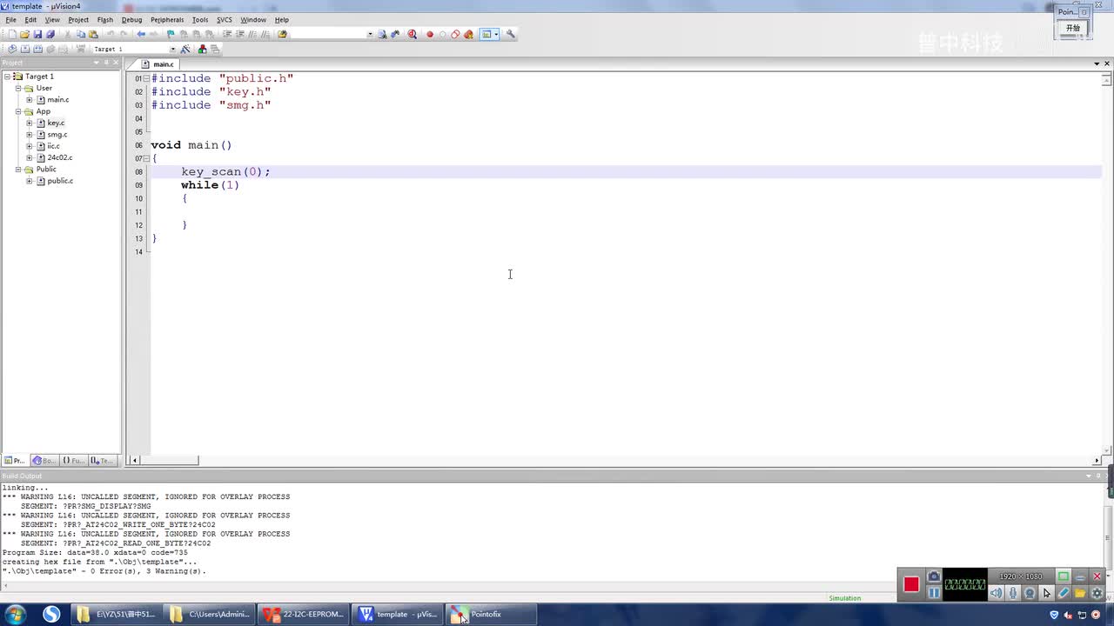
Task: Switch to Pointofix in the taskbar
Action: pyautogui.click(x=490, y=615)
